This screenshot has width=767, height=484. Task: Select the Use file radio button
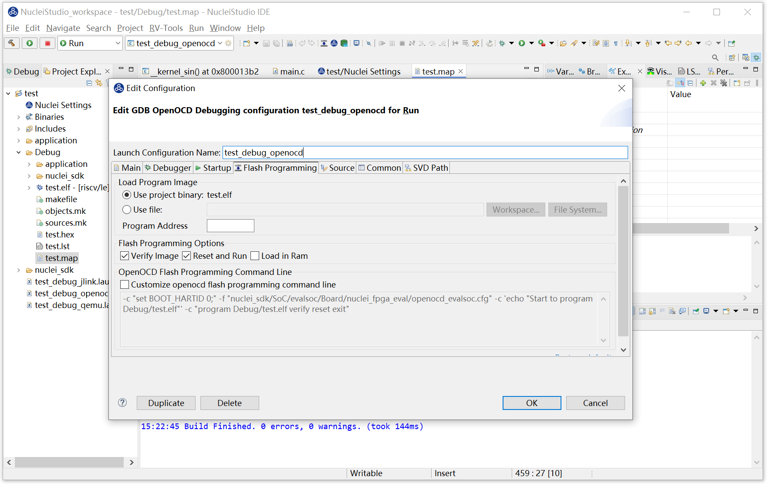tap(127, 210)
